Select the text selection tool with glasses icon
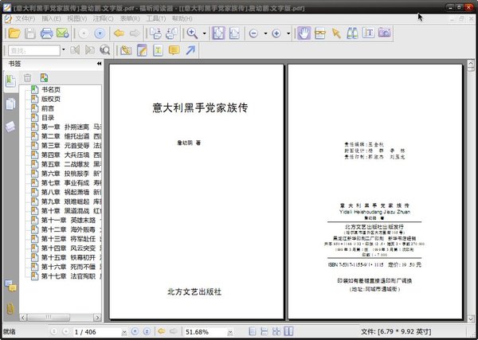478x340 pixels. coord(319,33)
